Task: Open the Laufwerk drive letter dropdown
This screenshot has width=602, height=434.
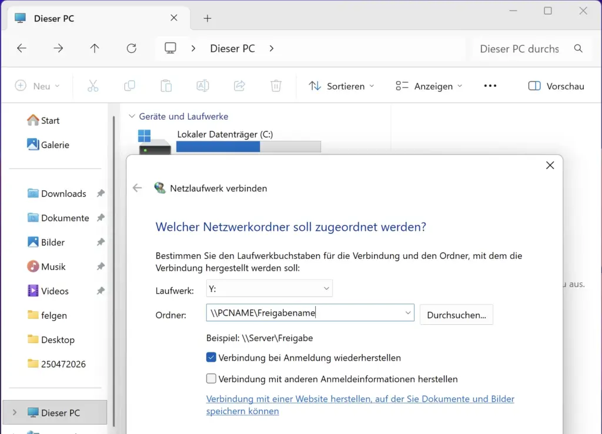Action: point(269,288)
